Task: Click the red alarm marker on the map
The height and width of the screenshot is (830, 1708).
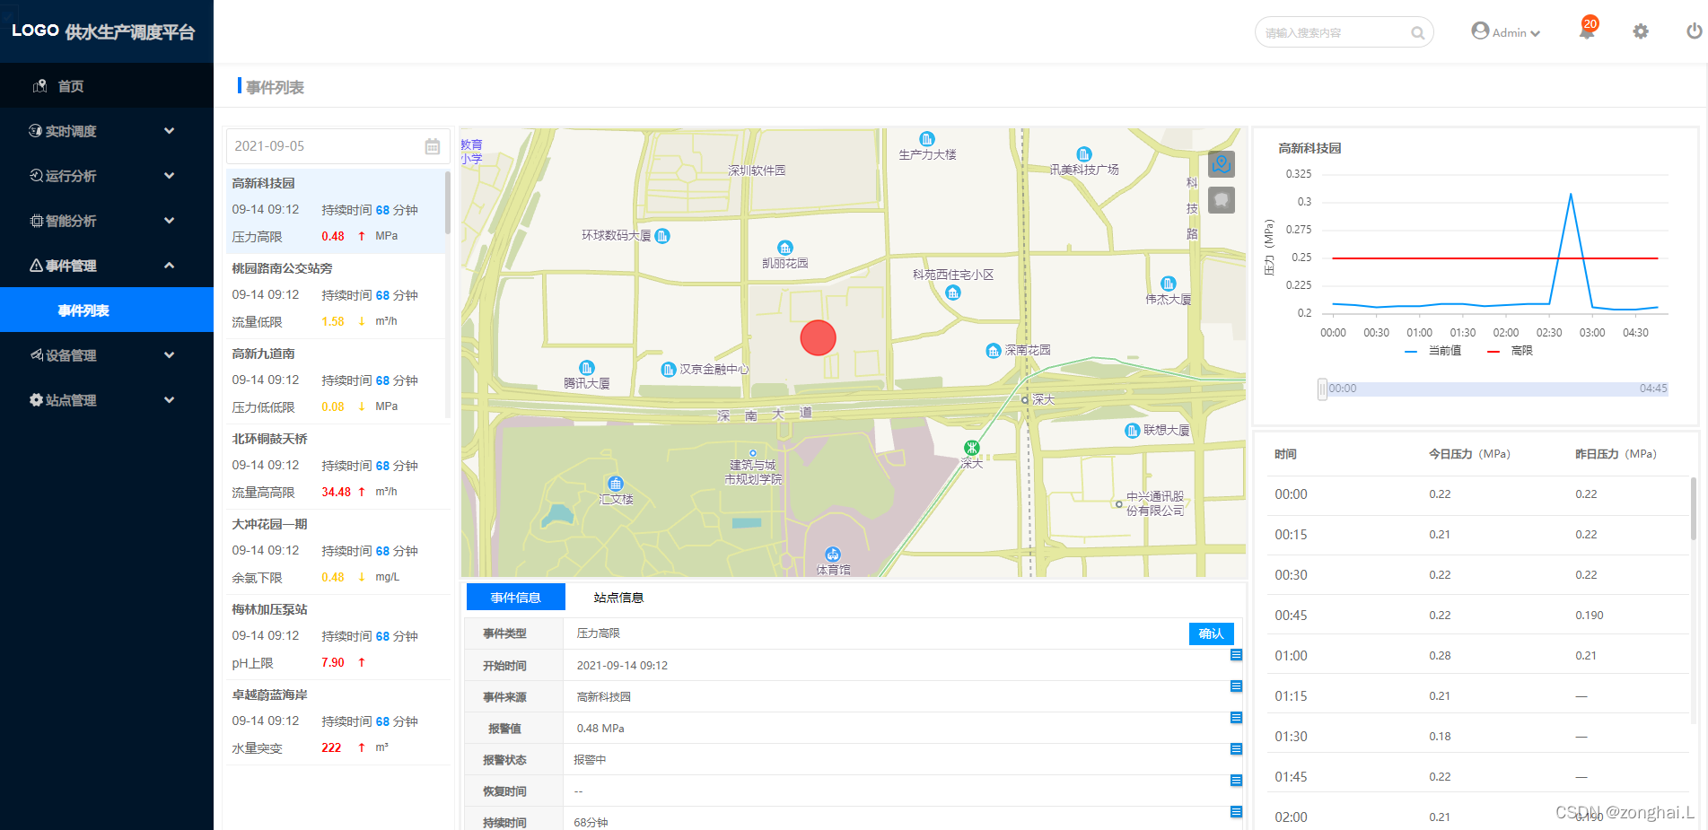Action: (818, 337)
